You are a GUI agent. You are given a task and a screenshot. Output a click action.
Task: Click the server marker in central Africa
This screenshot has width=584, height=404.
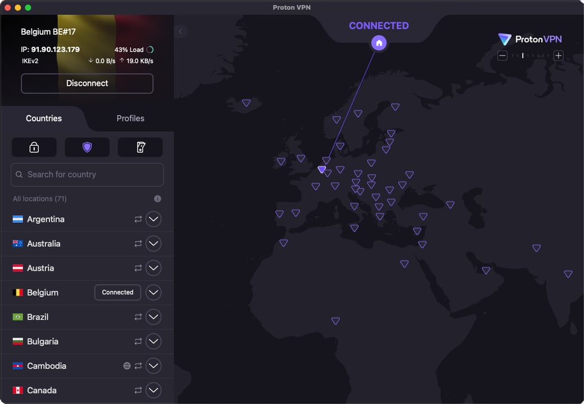click(x=335, y=321)
